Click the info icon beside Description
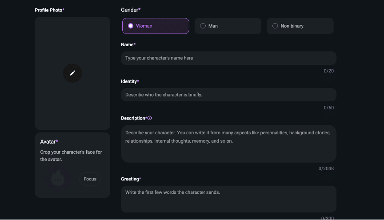Screen dimensions: 384x220 coord(150,118)
